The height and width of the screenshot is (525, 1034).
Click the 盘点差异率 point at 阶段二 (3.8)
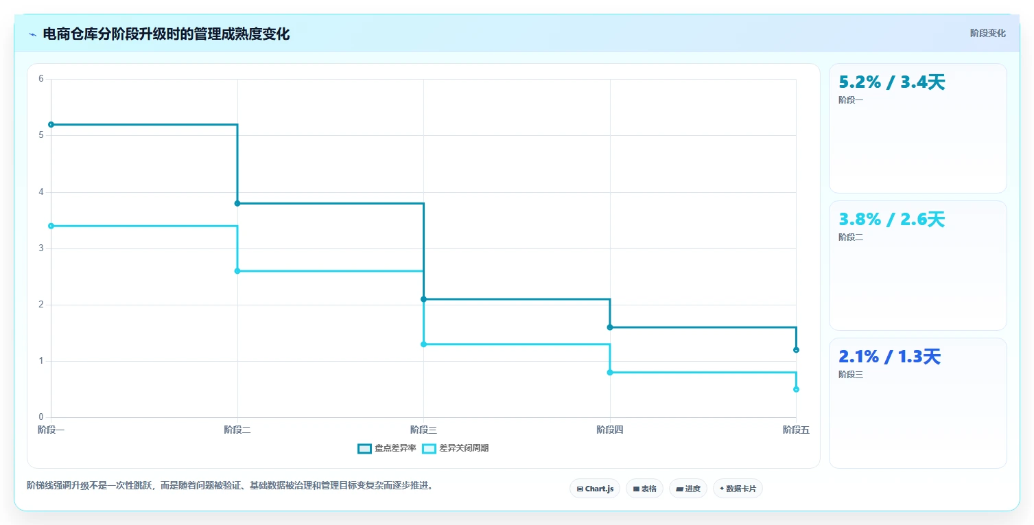[x=237, y=203]
